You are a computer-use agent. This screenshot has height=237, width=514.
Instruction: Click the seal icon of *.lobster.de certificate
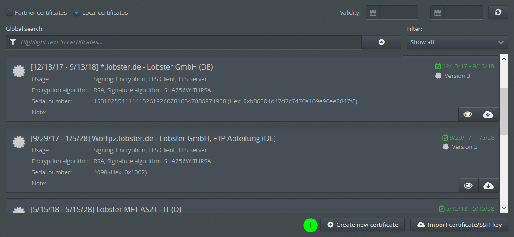point(19,71)
